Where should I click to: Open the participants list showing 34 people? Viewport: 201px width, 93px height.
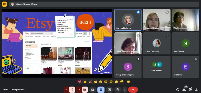coord(184,90)
